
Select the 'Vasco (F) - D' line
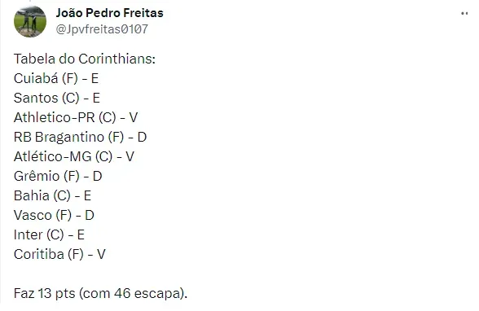pos(54,216)
